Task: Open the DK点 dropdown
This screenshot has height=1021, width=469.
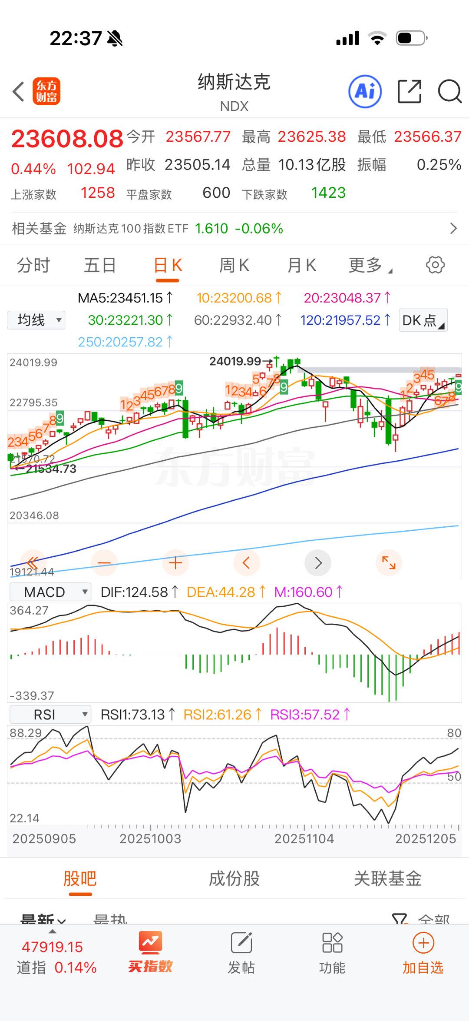Action: click(423, 320)
